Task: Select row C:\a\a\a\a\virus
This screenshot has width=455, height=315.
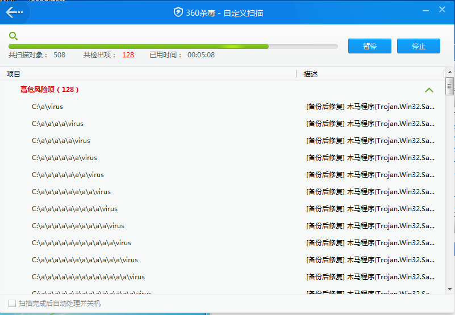Action: 222,124
